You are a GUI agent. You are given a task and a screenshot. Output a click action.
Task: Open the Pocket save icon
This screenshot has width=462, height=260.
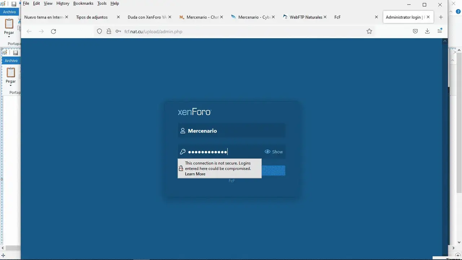(415, 31)
